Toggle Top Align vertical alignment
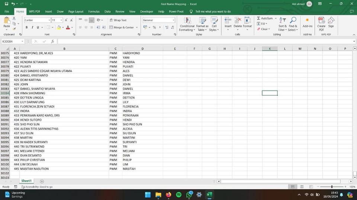 (x=80, y=20)
